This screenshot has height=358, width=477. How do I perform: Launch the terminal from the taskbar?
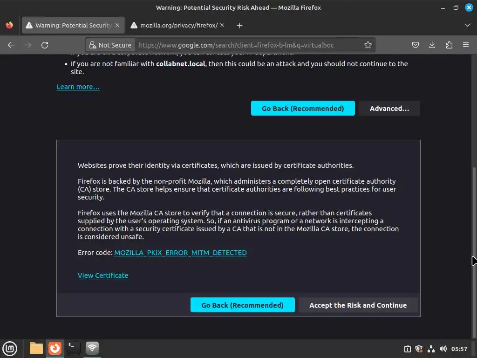click(x=73, y=348)
